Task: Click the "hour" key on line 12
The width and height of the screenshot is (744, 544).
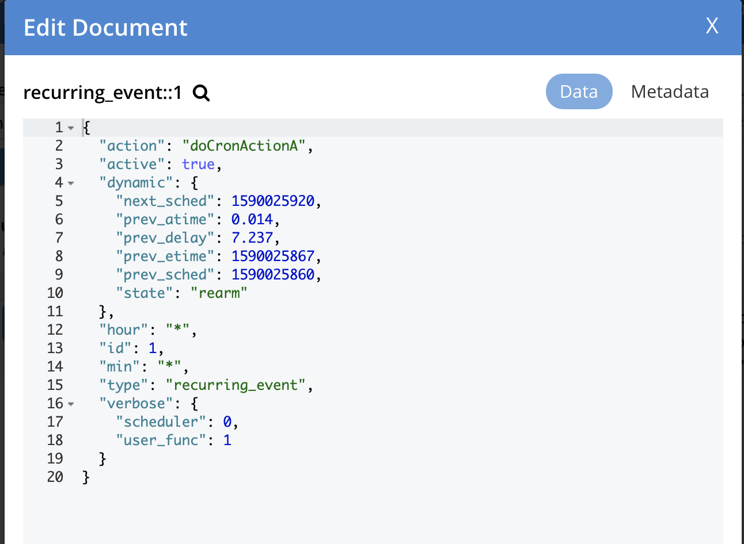Action: [124, 330]
